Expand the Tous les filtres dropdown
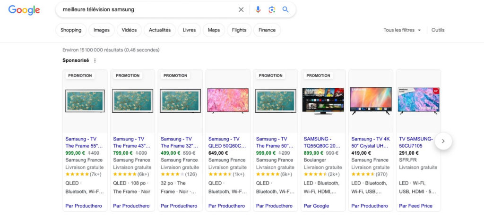 click(402, 30)
